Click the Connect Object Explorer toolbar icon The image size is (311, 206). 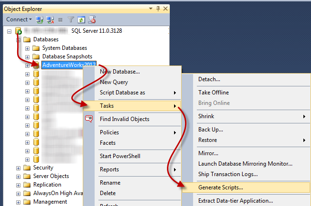click(x=39, y=19)
